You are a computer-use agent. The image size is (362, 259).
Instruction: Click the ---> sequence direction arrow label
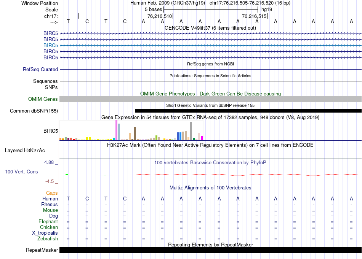(x=54, y=22)
